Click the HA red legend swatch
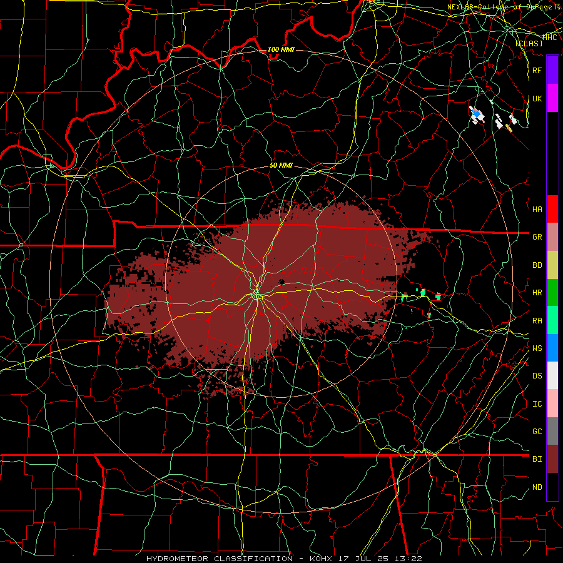Image resolution: width=563 pixels, height=563 pixels. pos(552,209)
